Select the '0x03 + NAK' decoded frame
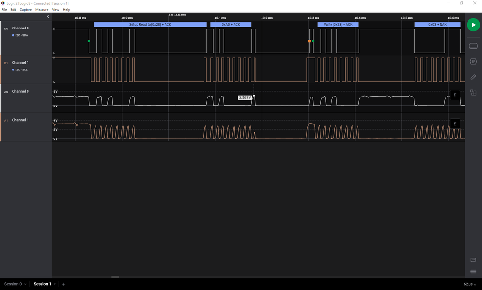 [438, 24]
